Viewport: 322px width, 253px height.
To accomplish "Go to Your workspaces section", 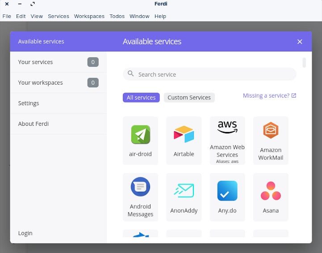I will coord(59,82).
